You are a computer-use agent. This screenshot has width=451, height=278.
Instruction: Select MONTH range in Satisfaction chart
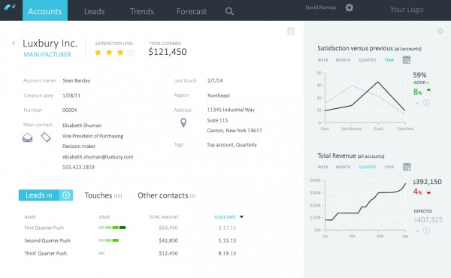click(x=343, y=60)
